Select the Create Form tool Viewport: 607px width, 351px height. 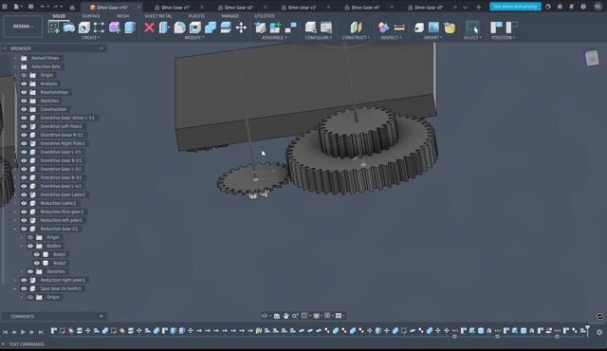pyautogui.click(x=69, y=28)
